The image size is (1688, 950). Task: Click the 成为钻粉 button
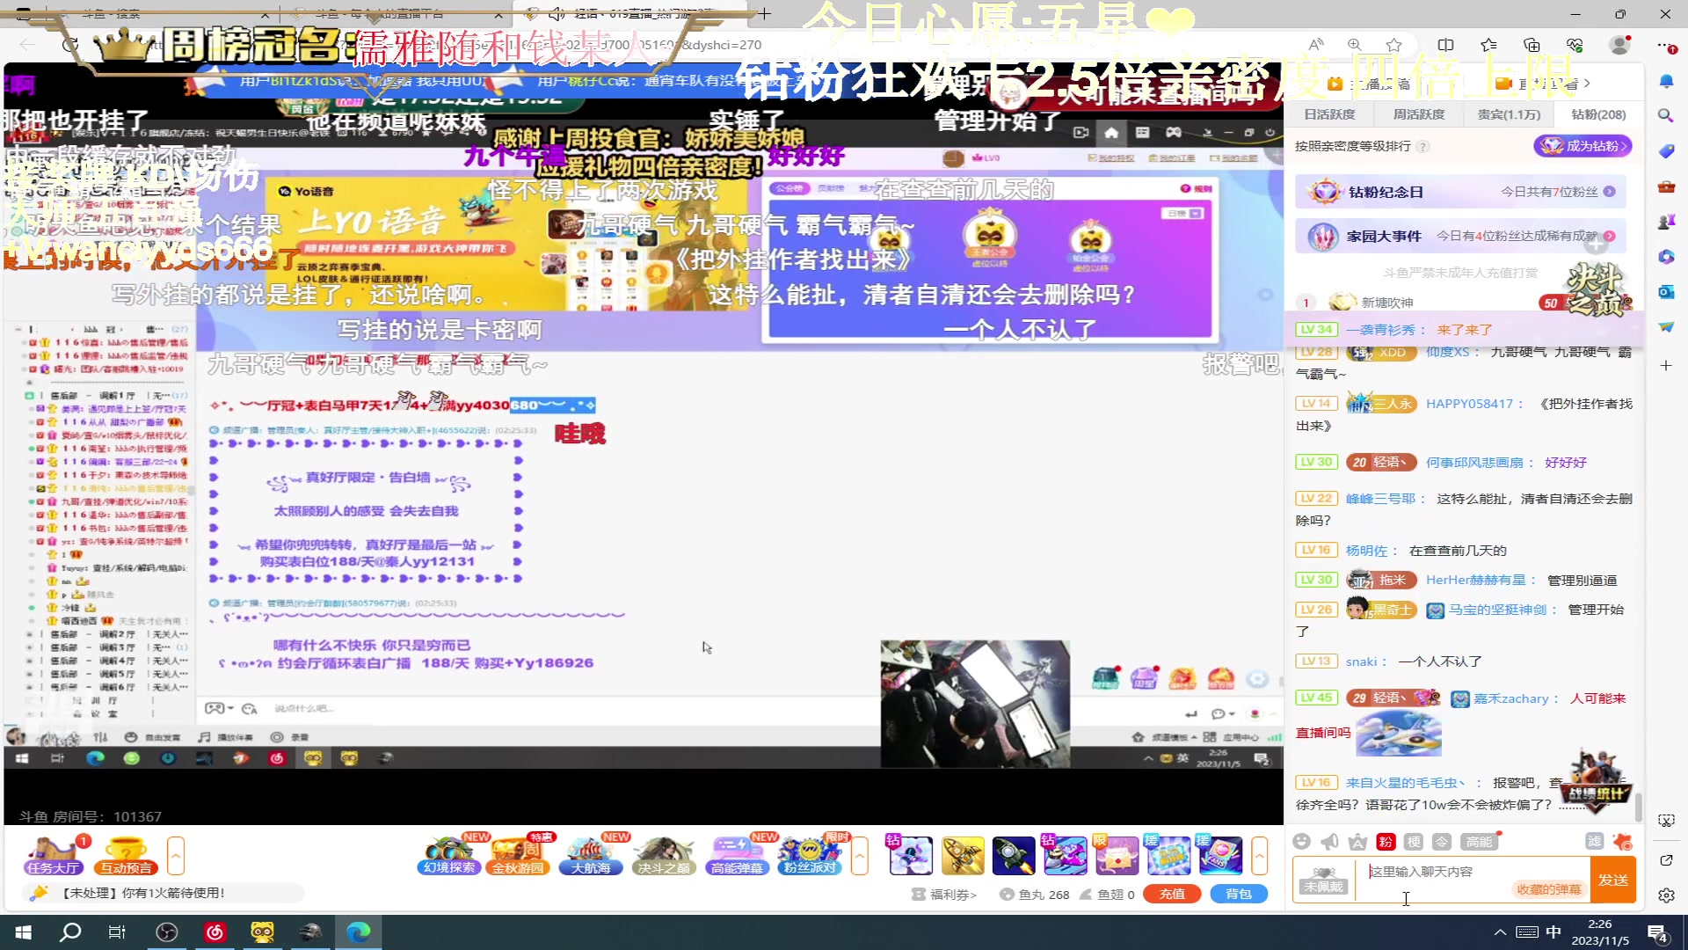click(1583, 146)
